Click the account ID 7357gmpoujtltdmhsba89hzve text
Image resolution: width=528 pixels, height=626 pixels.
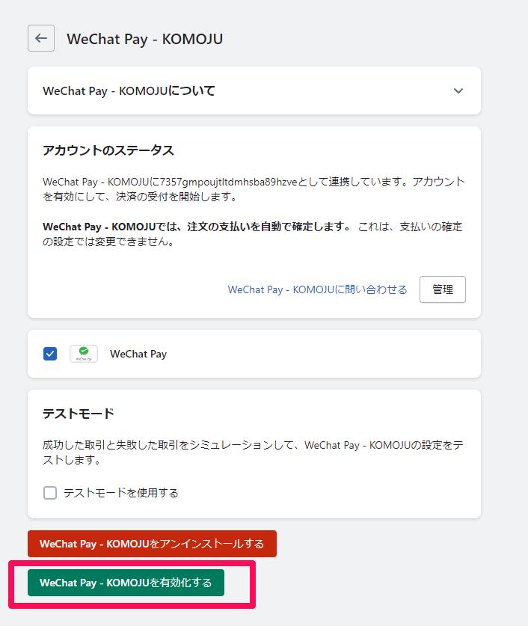(x=229, y=182)
